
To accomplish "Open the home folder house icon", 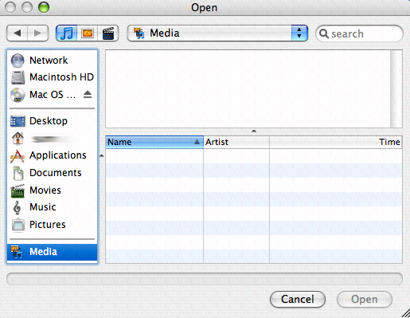I will click(x=18, y=139).
